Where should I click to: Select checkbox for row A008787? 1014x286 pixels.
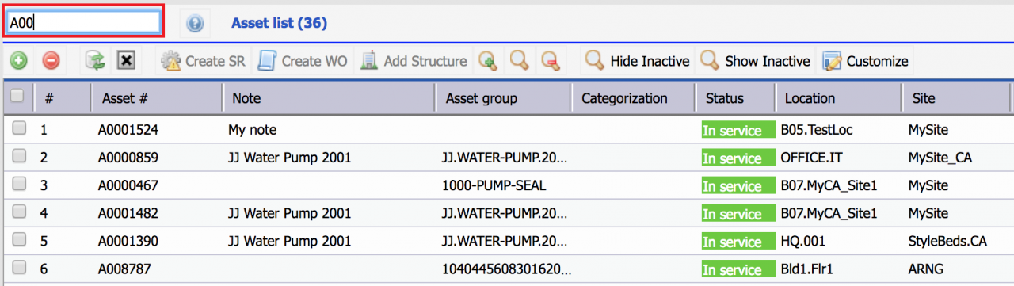[x=19, y=268]
